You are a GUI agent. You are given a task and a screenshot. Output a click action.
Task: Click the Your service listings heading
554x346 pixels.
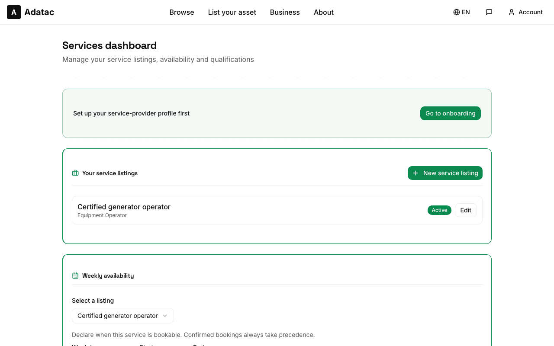click(110, 173)
